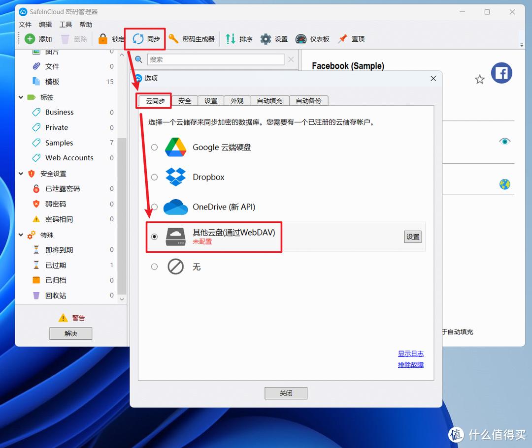Choose the None sync option radio
532x448 pixels.
(x=155, y=267)
